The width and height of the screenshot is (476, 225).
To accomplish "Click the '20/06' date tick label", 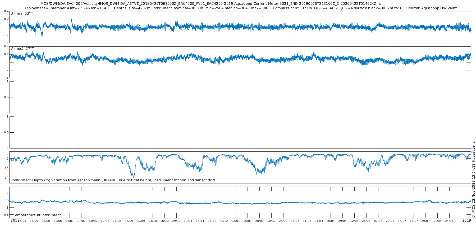I will [390, 221].
